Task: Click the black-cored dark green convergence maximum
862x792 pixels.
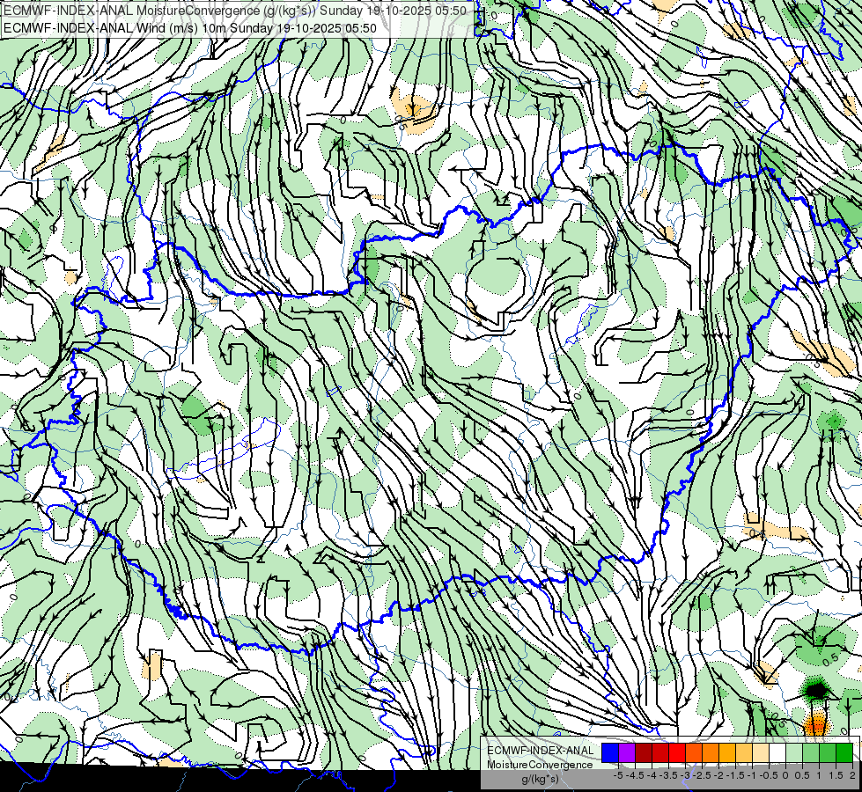Action: (x=817, y=690)
